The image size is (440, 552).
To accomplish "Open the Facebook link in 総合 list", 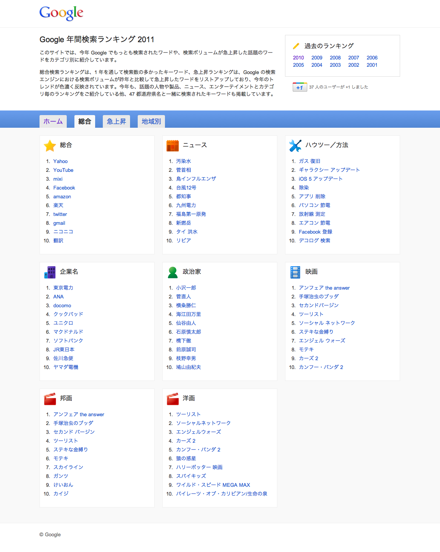I will 64,188.
